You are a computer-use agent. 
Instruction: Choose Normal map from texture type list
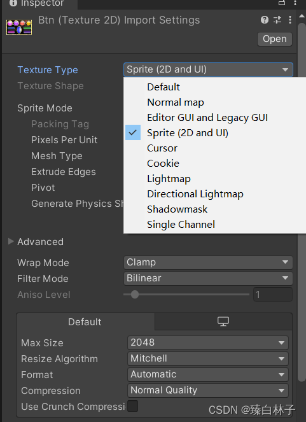(176, 102)
